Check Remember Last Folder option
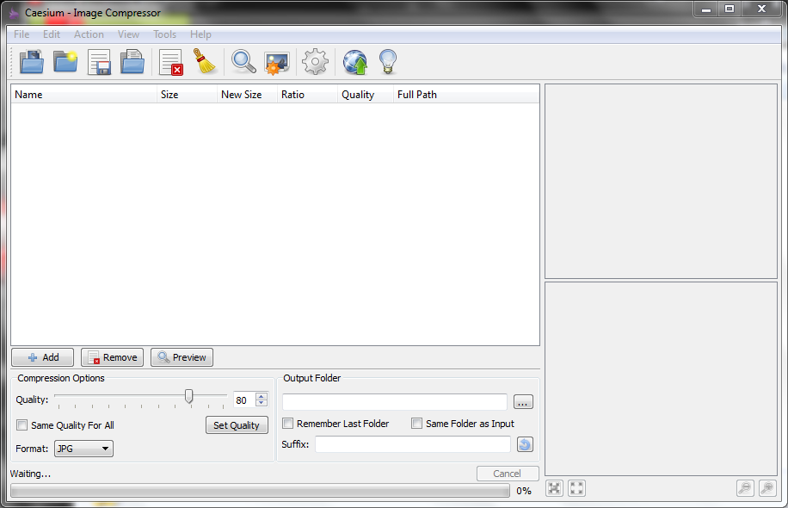This screenshot has width=788, height=508. tap(287, 423)
